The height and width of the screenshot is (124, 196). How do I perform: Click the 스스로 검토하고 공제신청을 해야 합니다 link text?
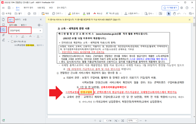point(148,59)
